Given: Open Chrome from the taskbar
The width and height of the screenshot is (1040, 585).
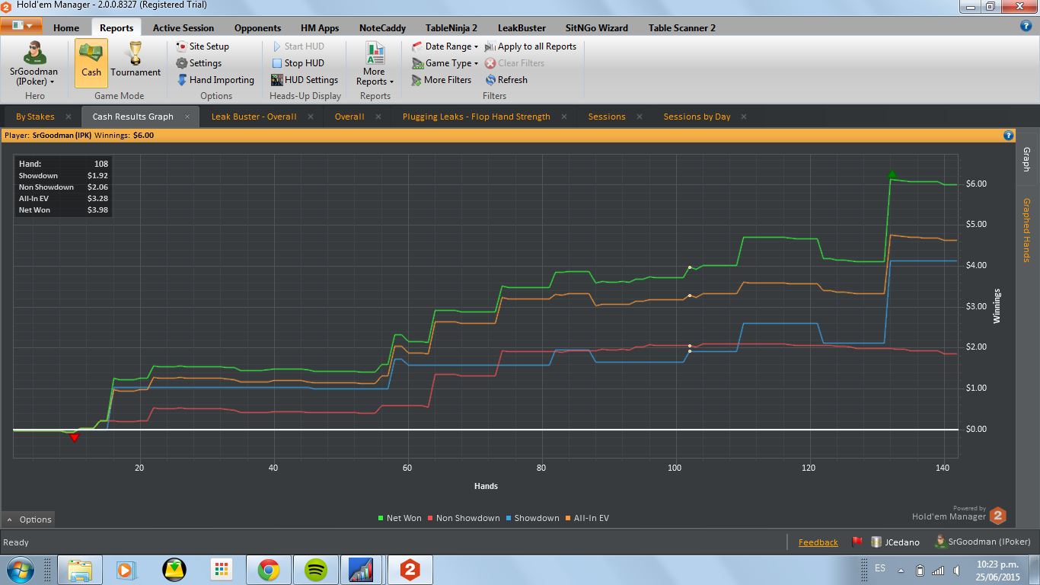Looking at the screenshot, I should tap(268, 570).
